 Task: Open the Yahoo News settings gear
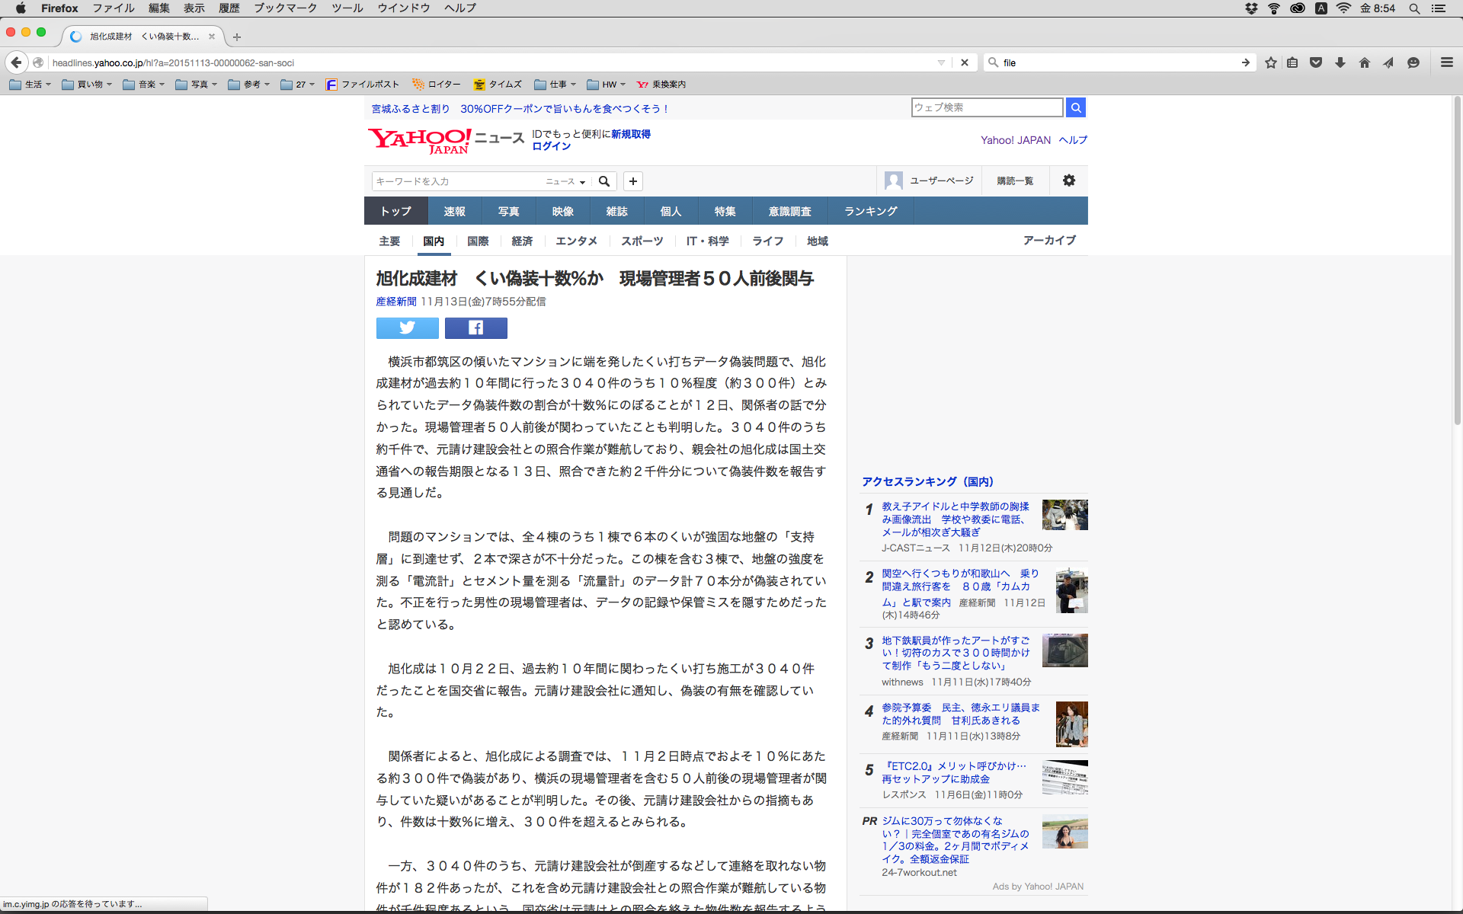[x=1068, y=181]
